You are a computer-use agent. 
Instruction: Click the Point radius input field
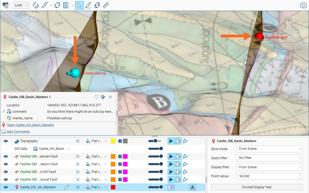(x=268, y=176)
